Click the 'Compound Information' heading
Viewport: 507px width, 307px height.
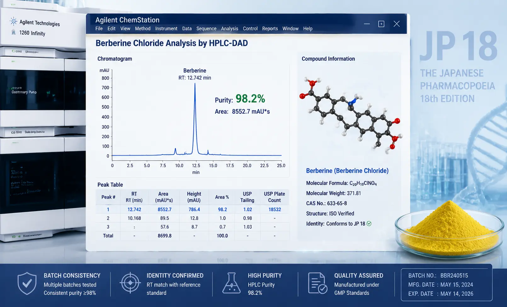click(x=328, y=59)
